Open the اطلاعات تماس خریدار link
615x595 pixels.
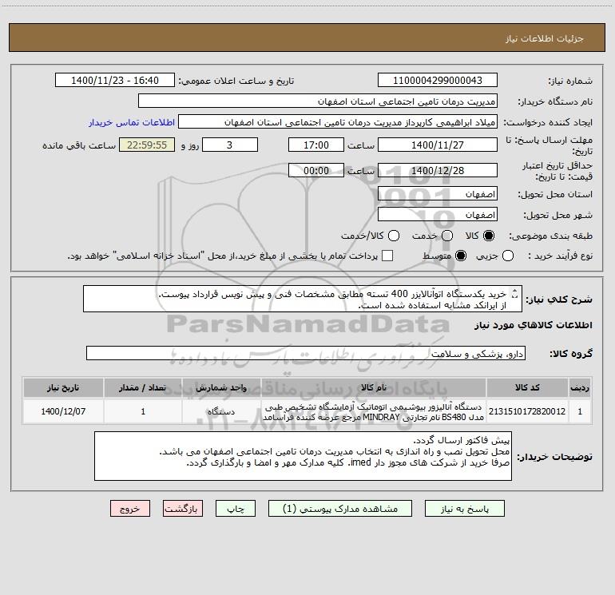(132, 122)
